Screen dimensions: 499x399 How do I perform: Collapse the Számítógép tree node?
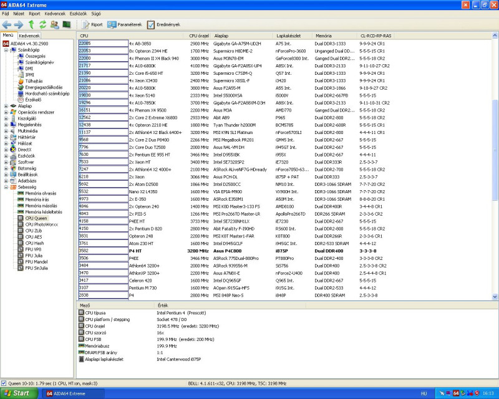[6, 50]
